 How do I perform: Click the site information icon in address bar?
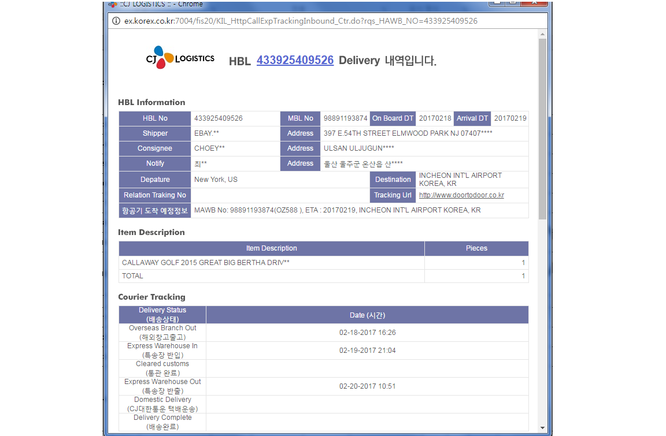click(x=116, y=21)
